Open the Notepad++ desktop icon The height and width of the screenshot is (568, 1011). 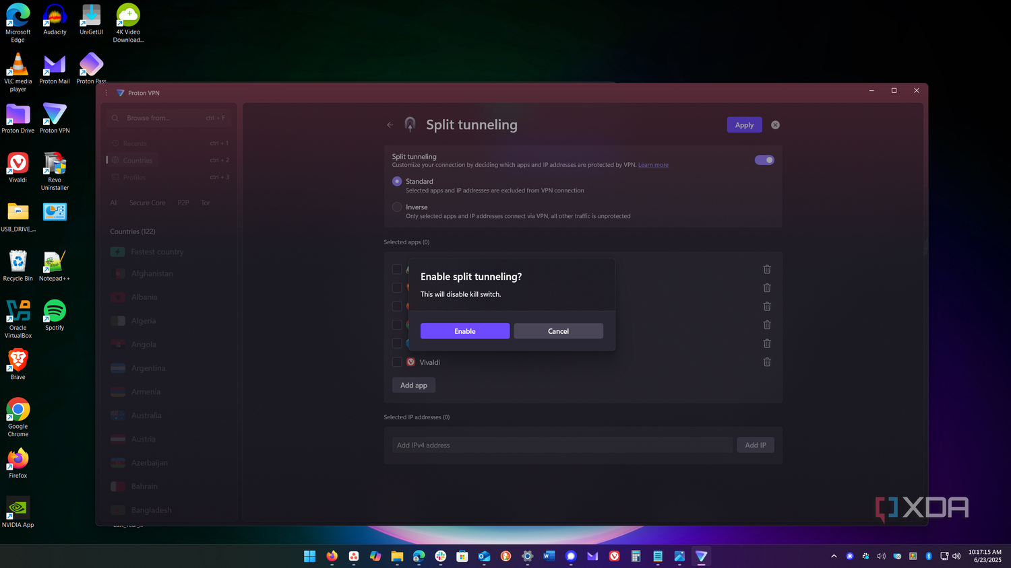55,265
